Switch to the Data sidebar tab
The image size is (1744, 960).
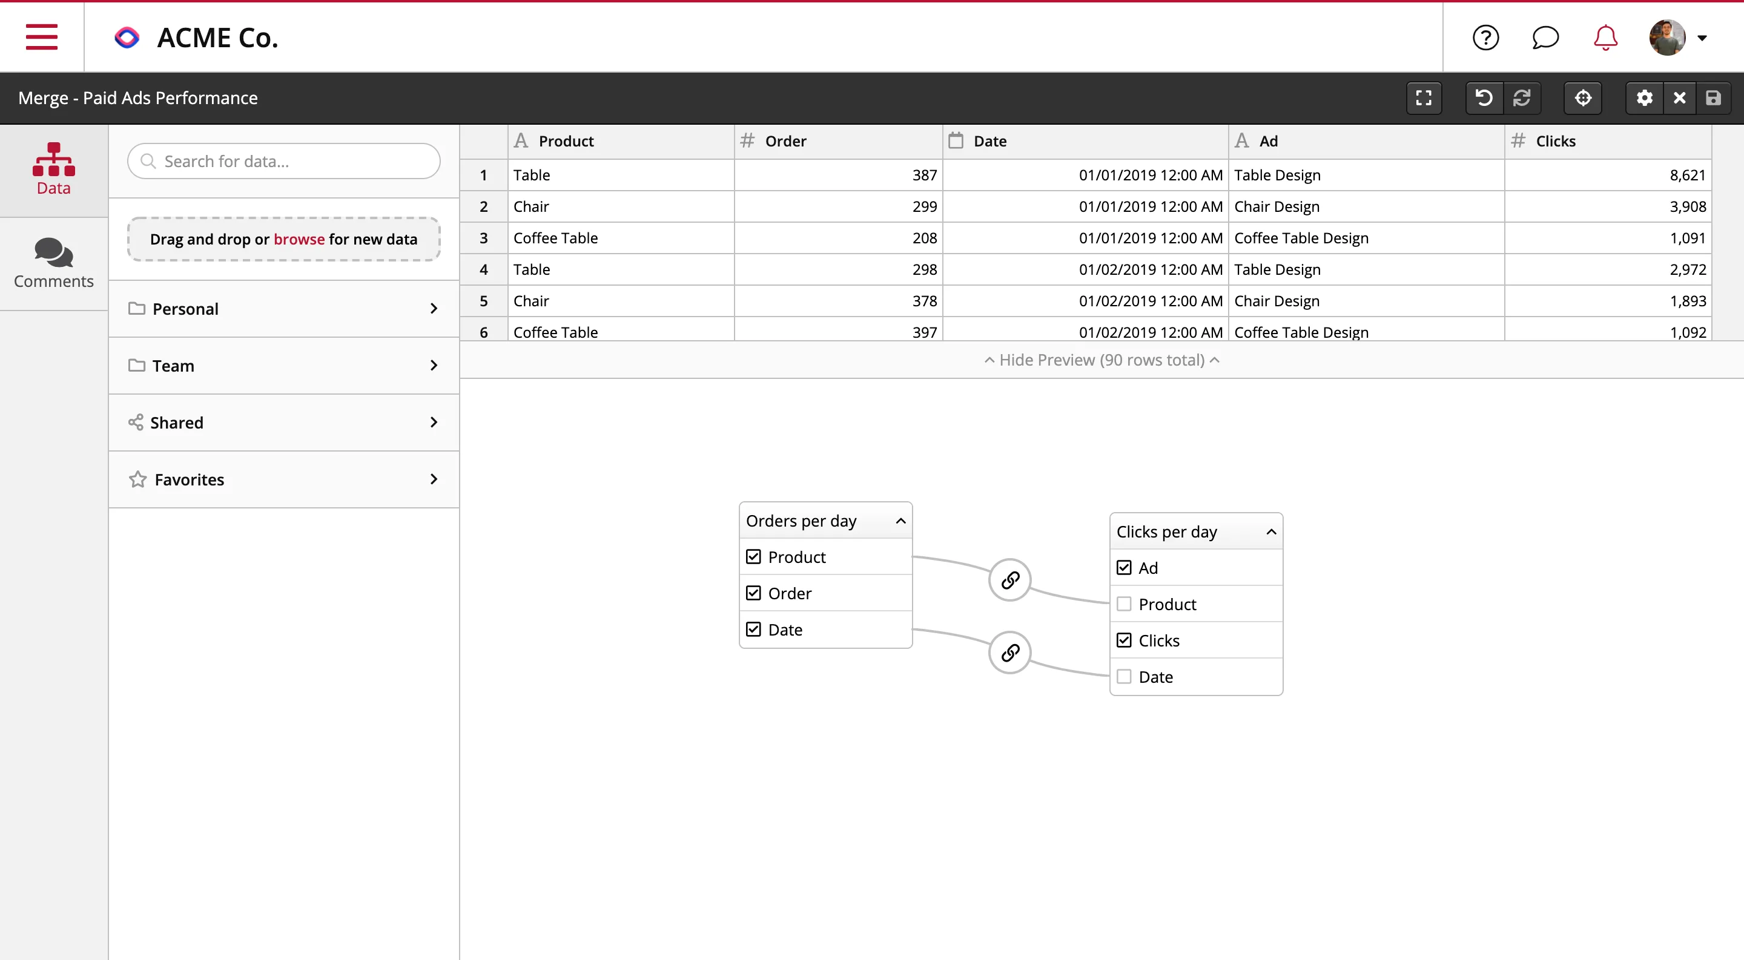pyautogui.click(x=53, y=170)
